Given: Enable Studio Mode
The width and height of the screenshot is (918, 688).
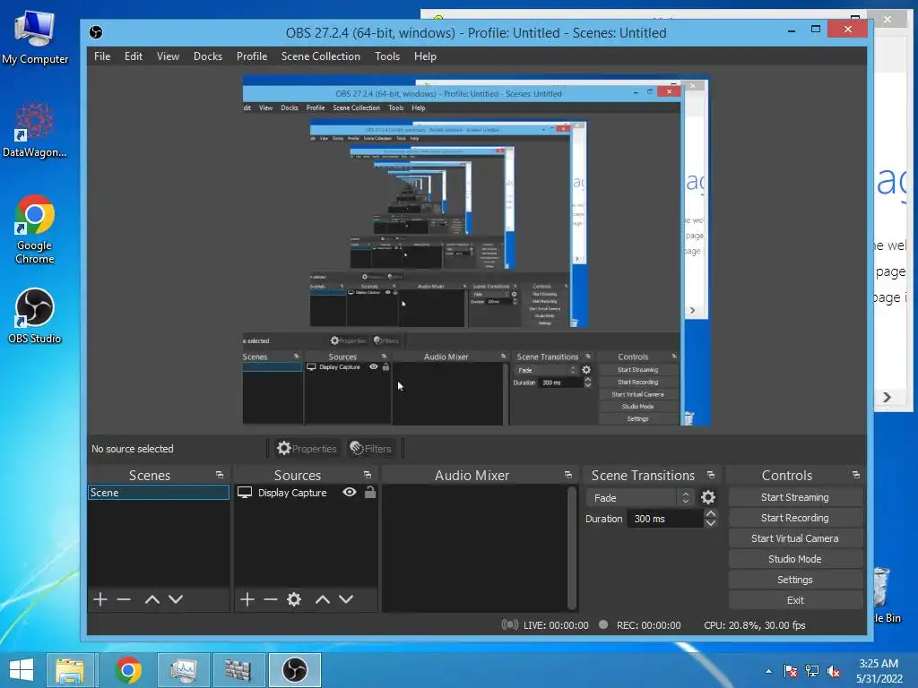Looking at the screenshot, I should [795, 559].
